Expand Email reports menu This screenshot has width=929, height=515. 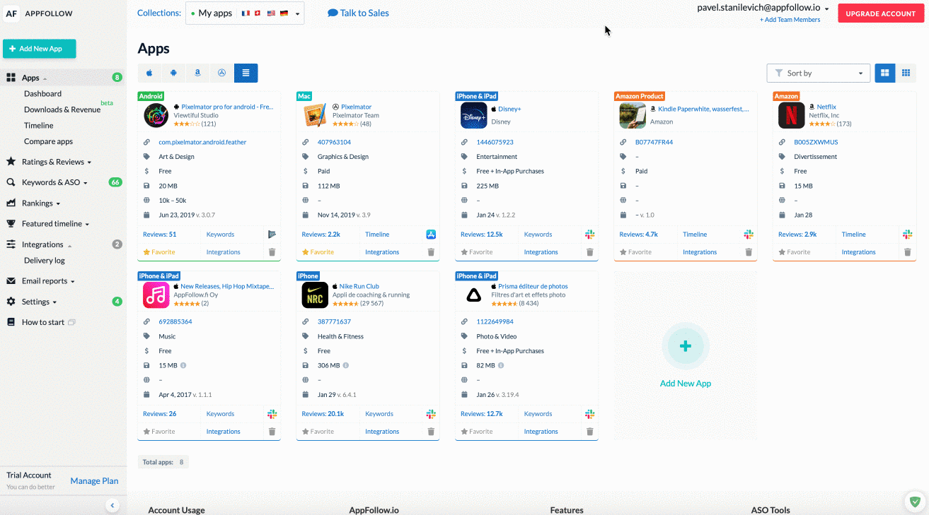[48, 281]
